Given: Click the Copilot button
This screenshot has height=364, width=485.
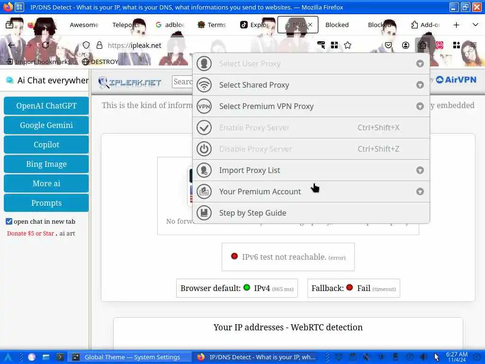Looking at the screenshot, I should (46, 145).
